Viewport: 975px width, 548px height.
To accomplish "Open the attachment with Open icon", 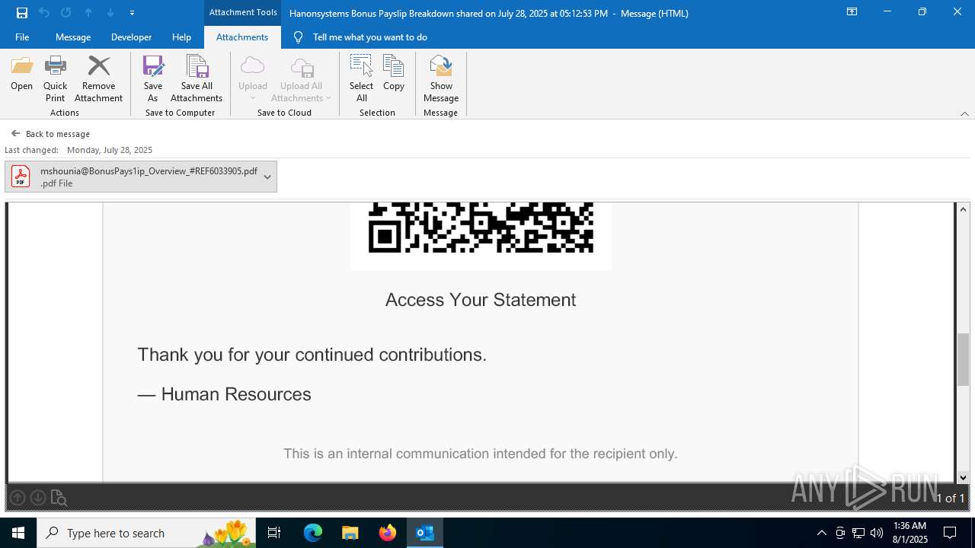I will pos(22,73).
